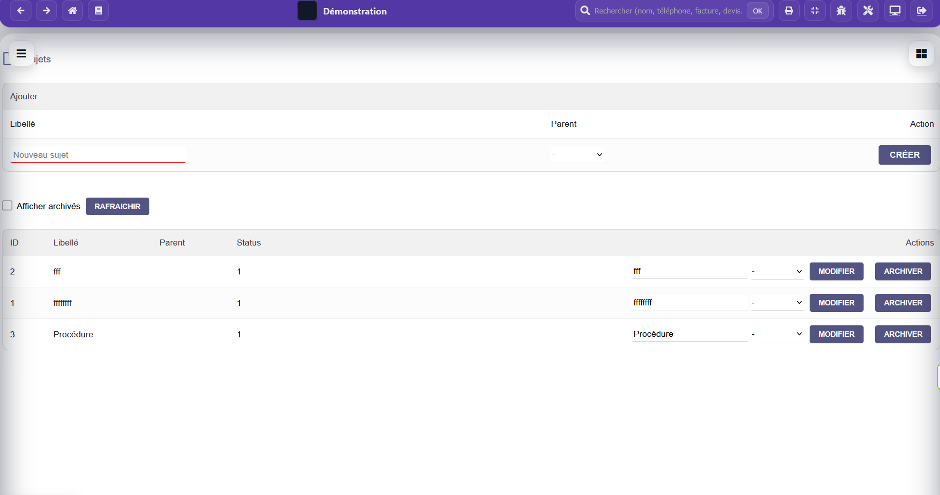Viewport: 940px width, 495px height.
Task: Open the tools wrench icon
Action: [868, 10]
